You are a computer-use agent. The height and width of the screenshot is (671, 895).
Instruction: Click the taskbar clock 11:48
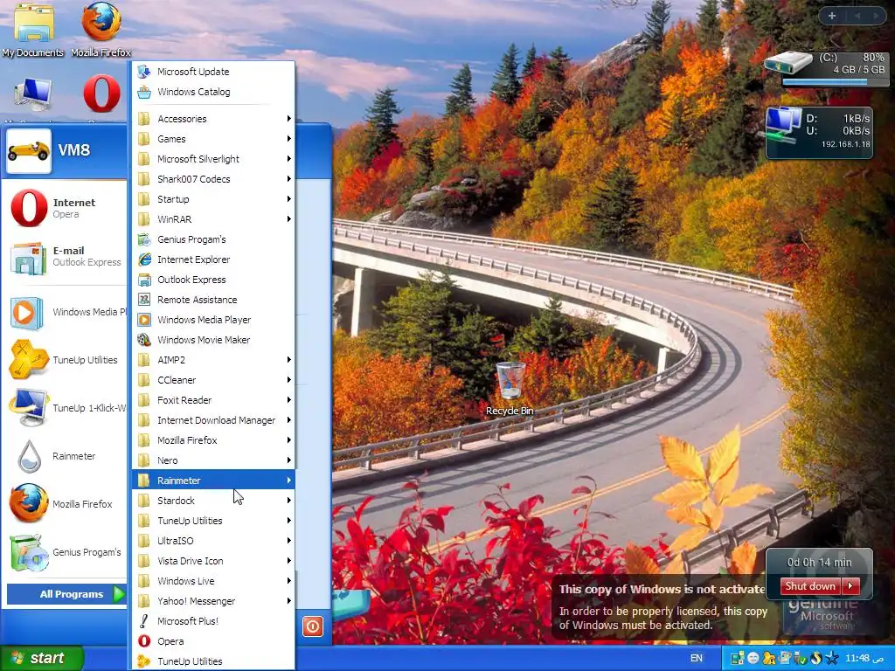tap(865, 659)
